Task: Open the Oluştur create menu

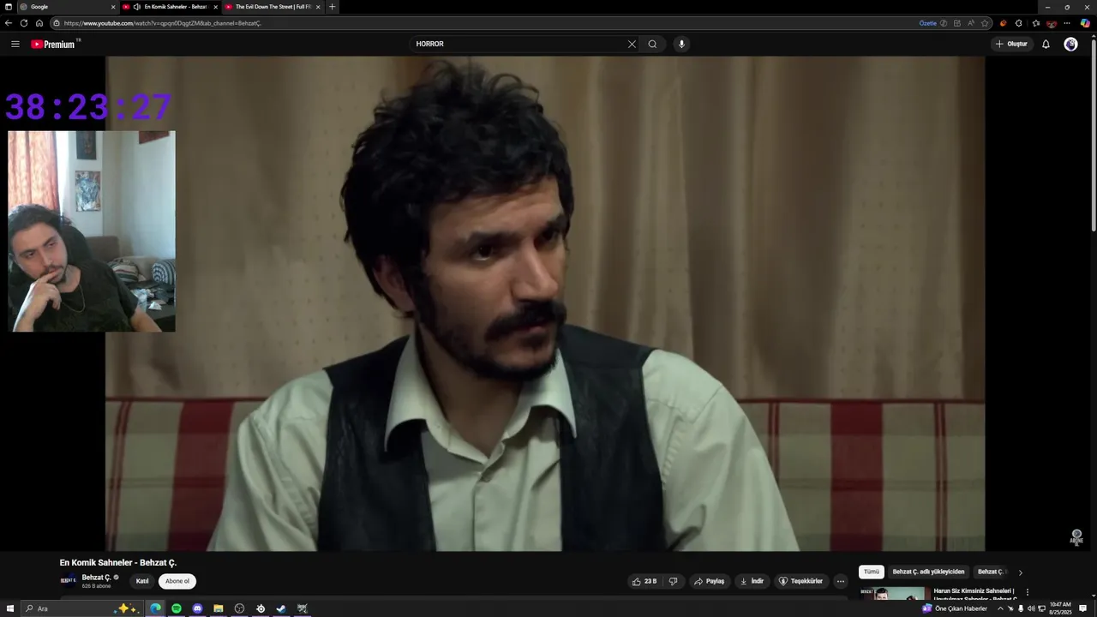Action: pyautogui.click(x=1011, y=44)
